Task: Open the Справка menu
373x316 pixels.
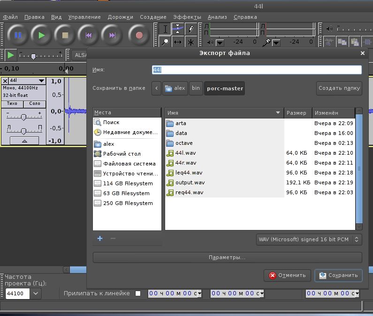Action: click(245, 17)
